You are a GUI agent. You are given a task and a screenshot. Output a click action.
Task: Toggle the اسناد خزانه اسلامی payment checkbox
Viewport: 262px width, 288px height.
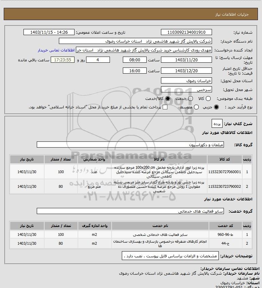tap(165, 107)
